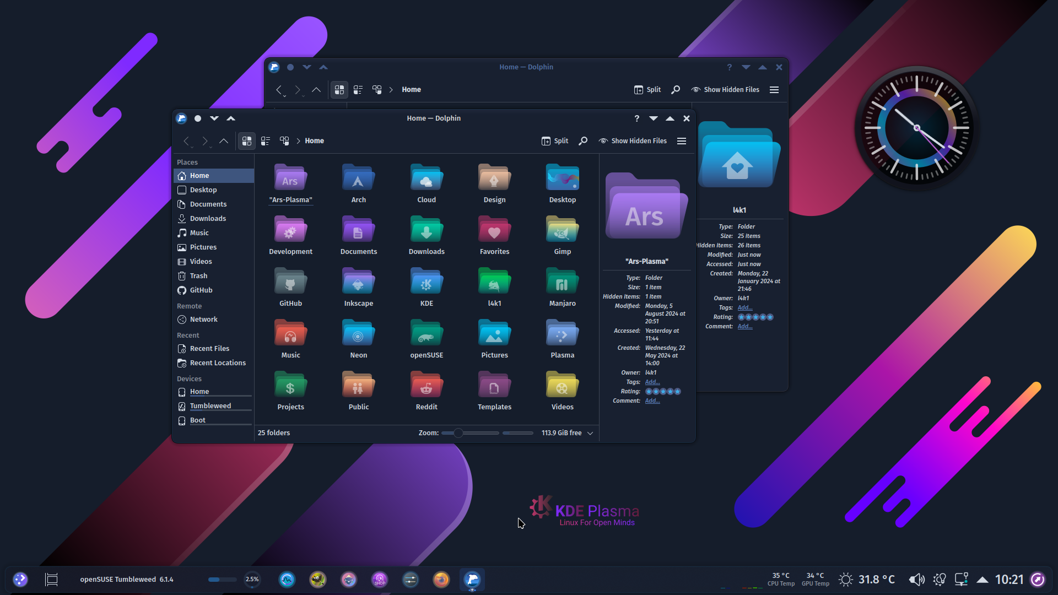Screen dimensions: 1058x595
Task: Select Icons view mode in back Dolphin window
Action: click(339, 90)
